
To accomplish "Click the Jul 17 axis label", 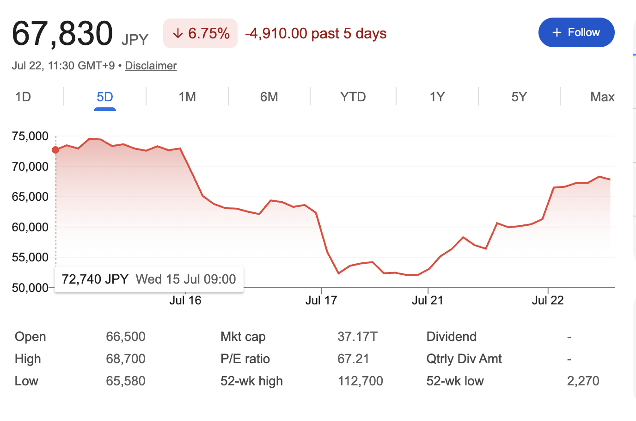I will tap(321, 300).
